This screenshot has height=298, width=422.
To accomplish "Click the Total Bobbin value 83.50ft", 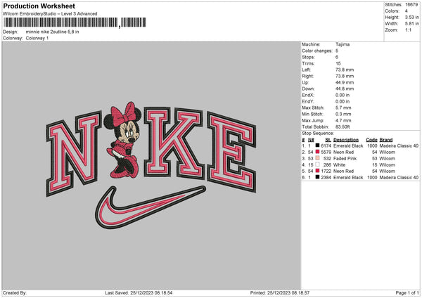I will point(343,127).
